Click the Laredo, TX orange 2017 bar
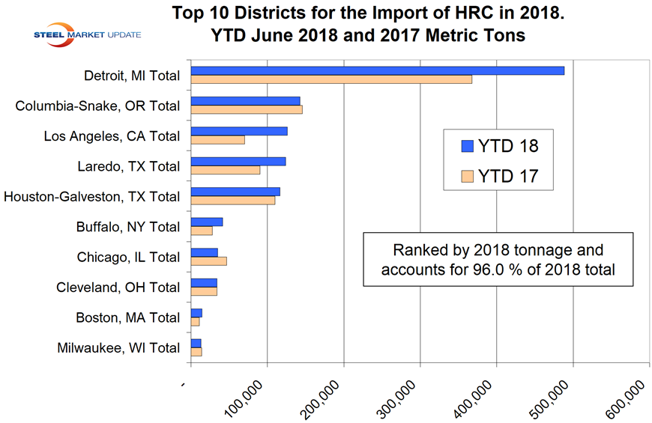652x423 pixels. (x=226, y=170)
